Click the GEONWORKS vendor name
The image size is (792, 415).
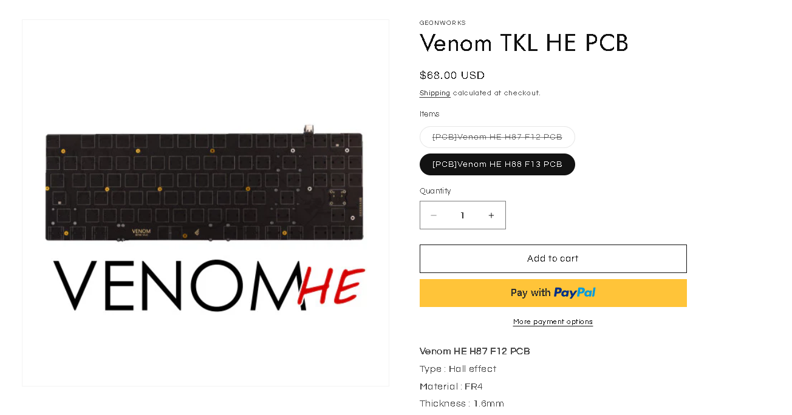coord(442,23)
